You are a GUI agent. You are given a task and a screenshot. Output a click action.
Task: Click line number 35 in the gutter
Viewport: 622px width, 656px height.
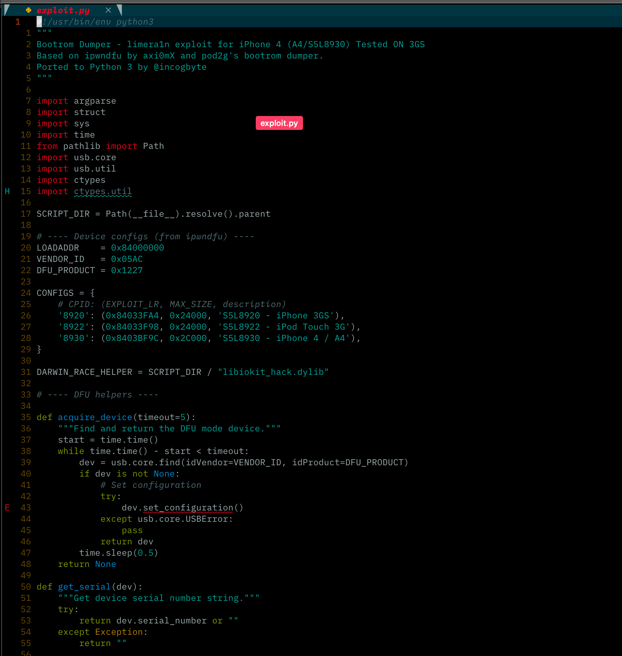click(26, 417)
